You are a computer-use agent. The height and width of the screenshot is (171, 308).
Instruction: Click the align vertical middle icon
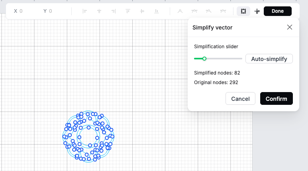(x=142, y=11)
